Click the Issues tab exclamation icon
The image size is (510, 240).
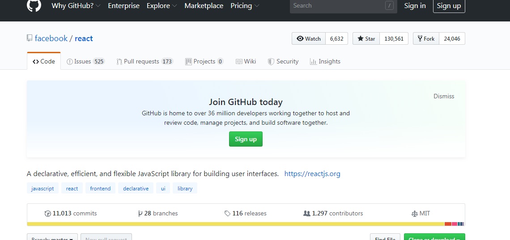[70, 61]
